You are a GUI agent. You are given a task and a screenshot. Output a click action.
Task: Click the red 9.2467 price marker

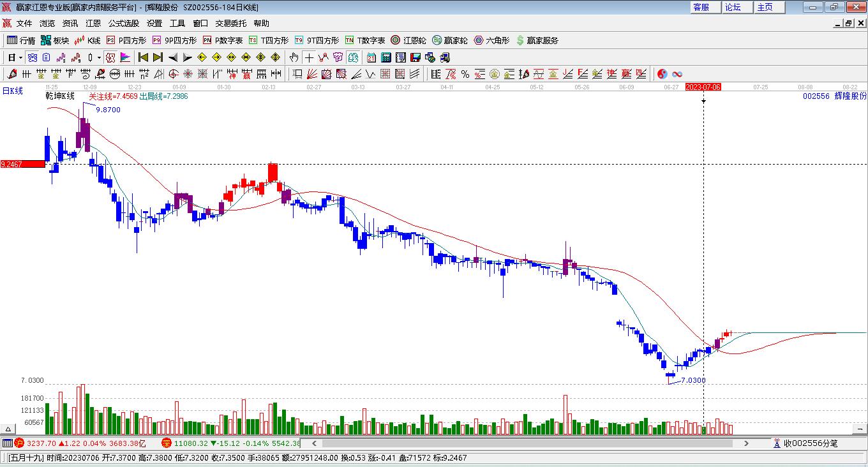pos(22,164)
